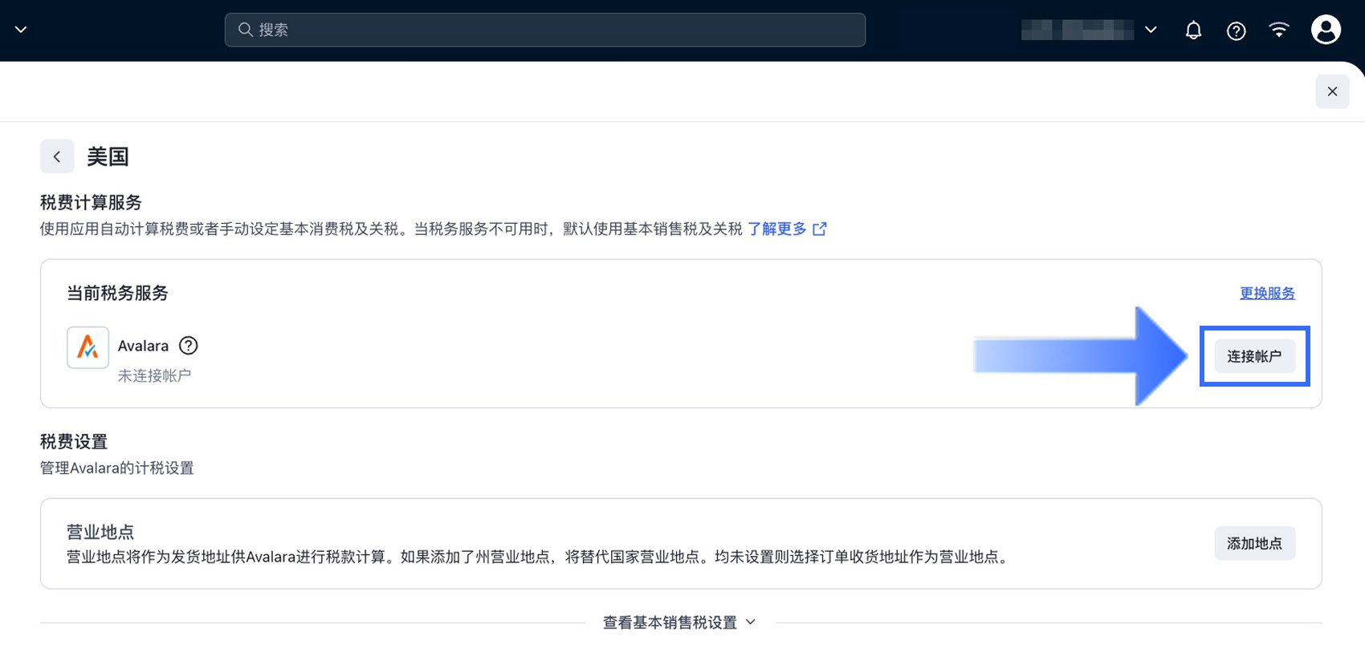Open the blurred account name dropdown
The image size is (1365, 661).
coord(1090,30)
